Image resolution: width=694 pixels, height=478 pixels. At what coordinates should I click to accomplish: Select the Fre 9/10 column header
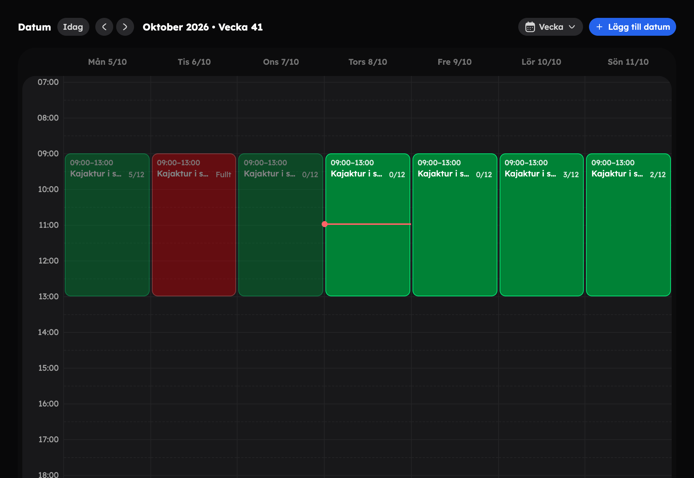(x=455, y=62)
